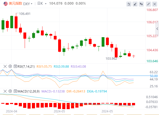The height and width of the screenshot is (115, 159).
Task: Click the US flag icon
Action: pos(6,4)
